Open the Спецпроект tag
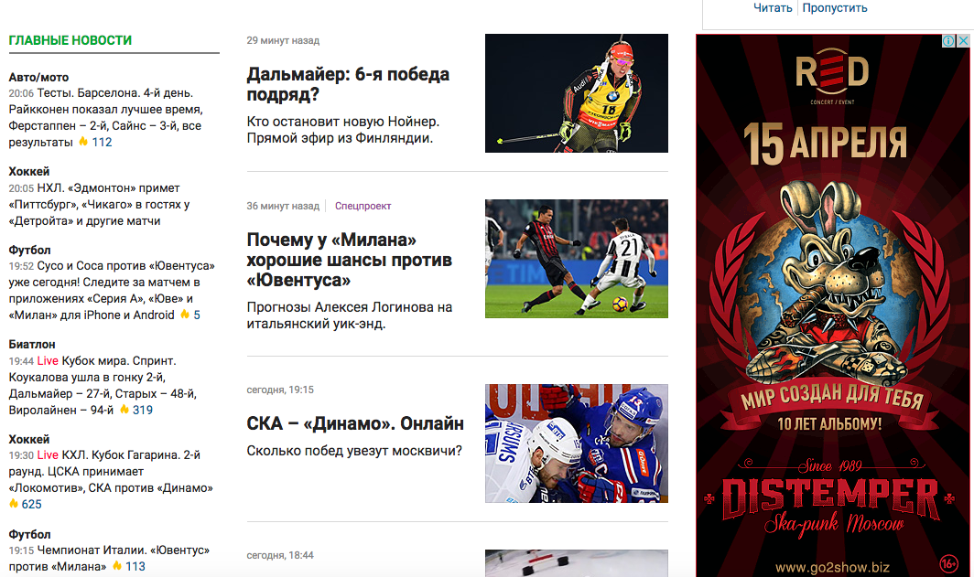974x577 pixels. [x=363, y=206]
